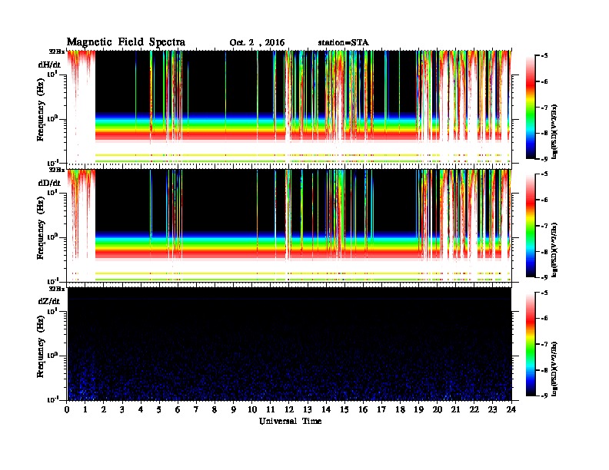609x470 pixels.
Task: Click the hour 18 tick label
Action: (x=400, y=410)
